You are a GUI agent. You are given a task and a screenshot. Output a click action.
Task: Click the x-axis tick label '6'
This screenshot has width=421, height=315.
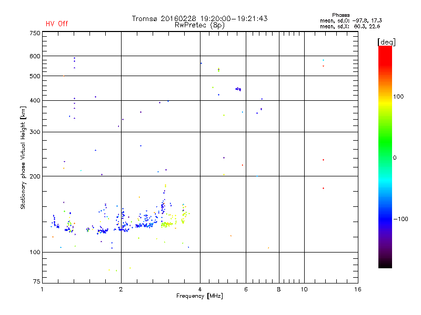pos(246,289)
